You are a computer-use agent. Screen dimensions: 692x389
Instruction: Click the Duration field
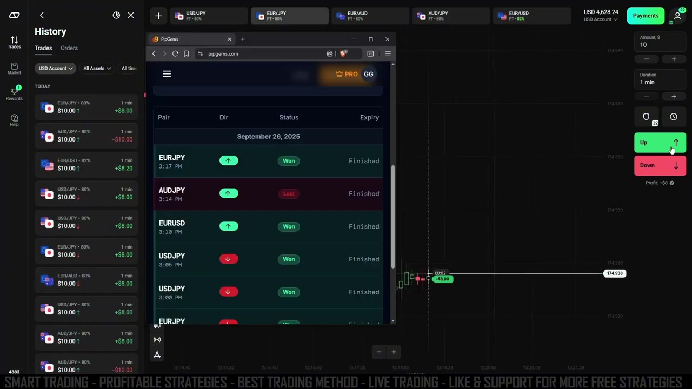coord(660,79)
